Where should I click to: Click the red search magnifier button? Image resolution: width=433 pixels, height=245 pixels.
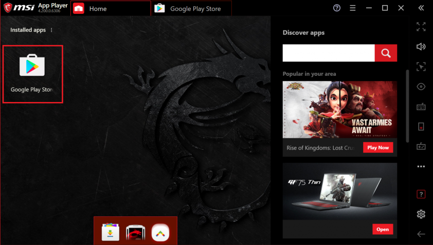coord(386,53)
